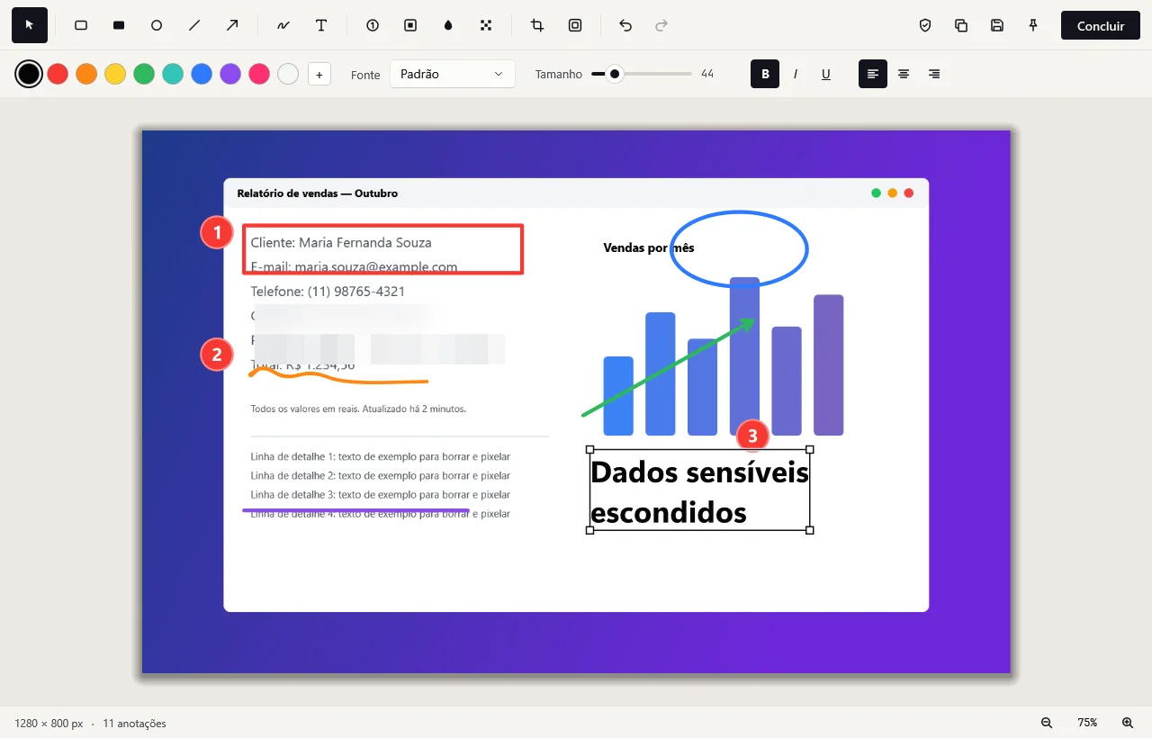Redo the undone action
1152x738 pixels.
[661, 25]
